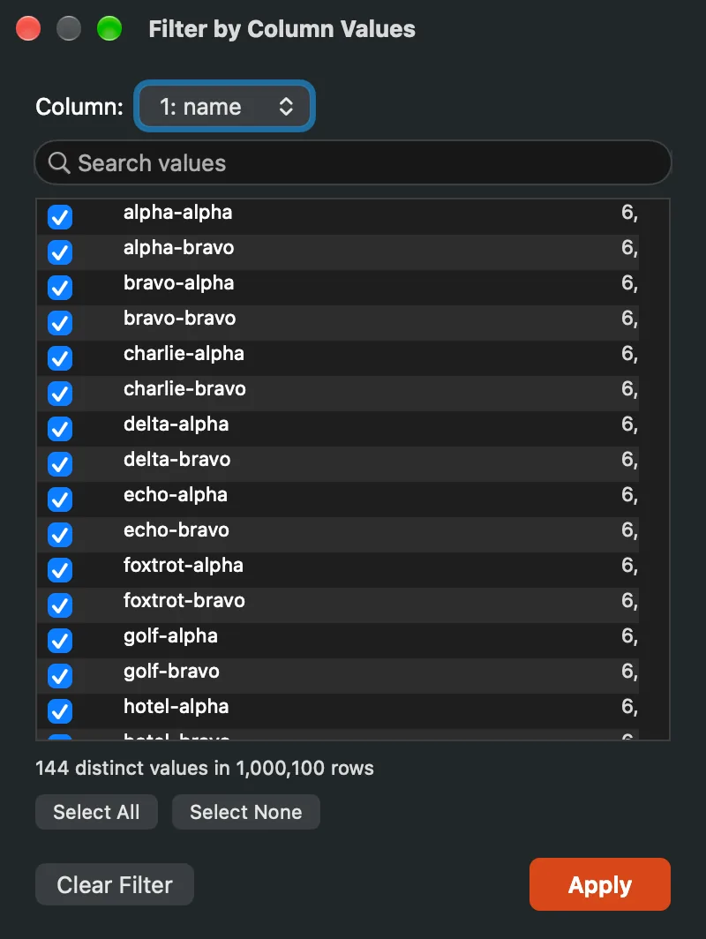The height and width of the screenshot is (939, 706).
Task: Click the magnifying glass search icon
Action: pyautogui.click(x=58, y=163)
